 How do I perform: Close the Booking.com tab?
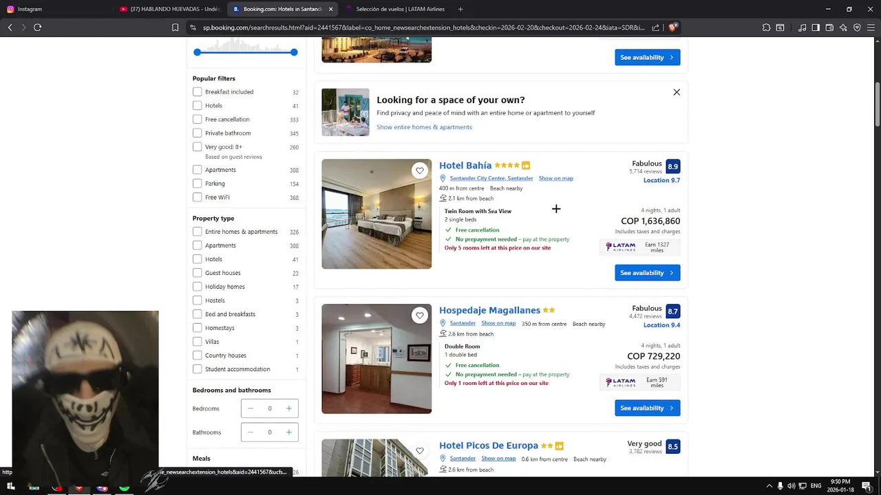tap(331, 9)
